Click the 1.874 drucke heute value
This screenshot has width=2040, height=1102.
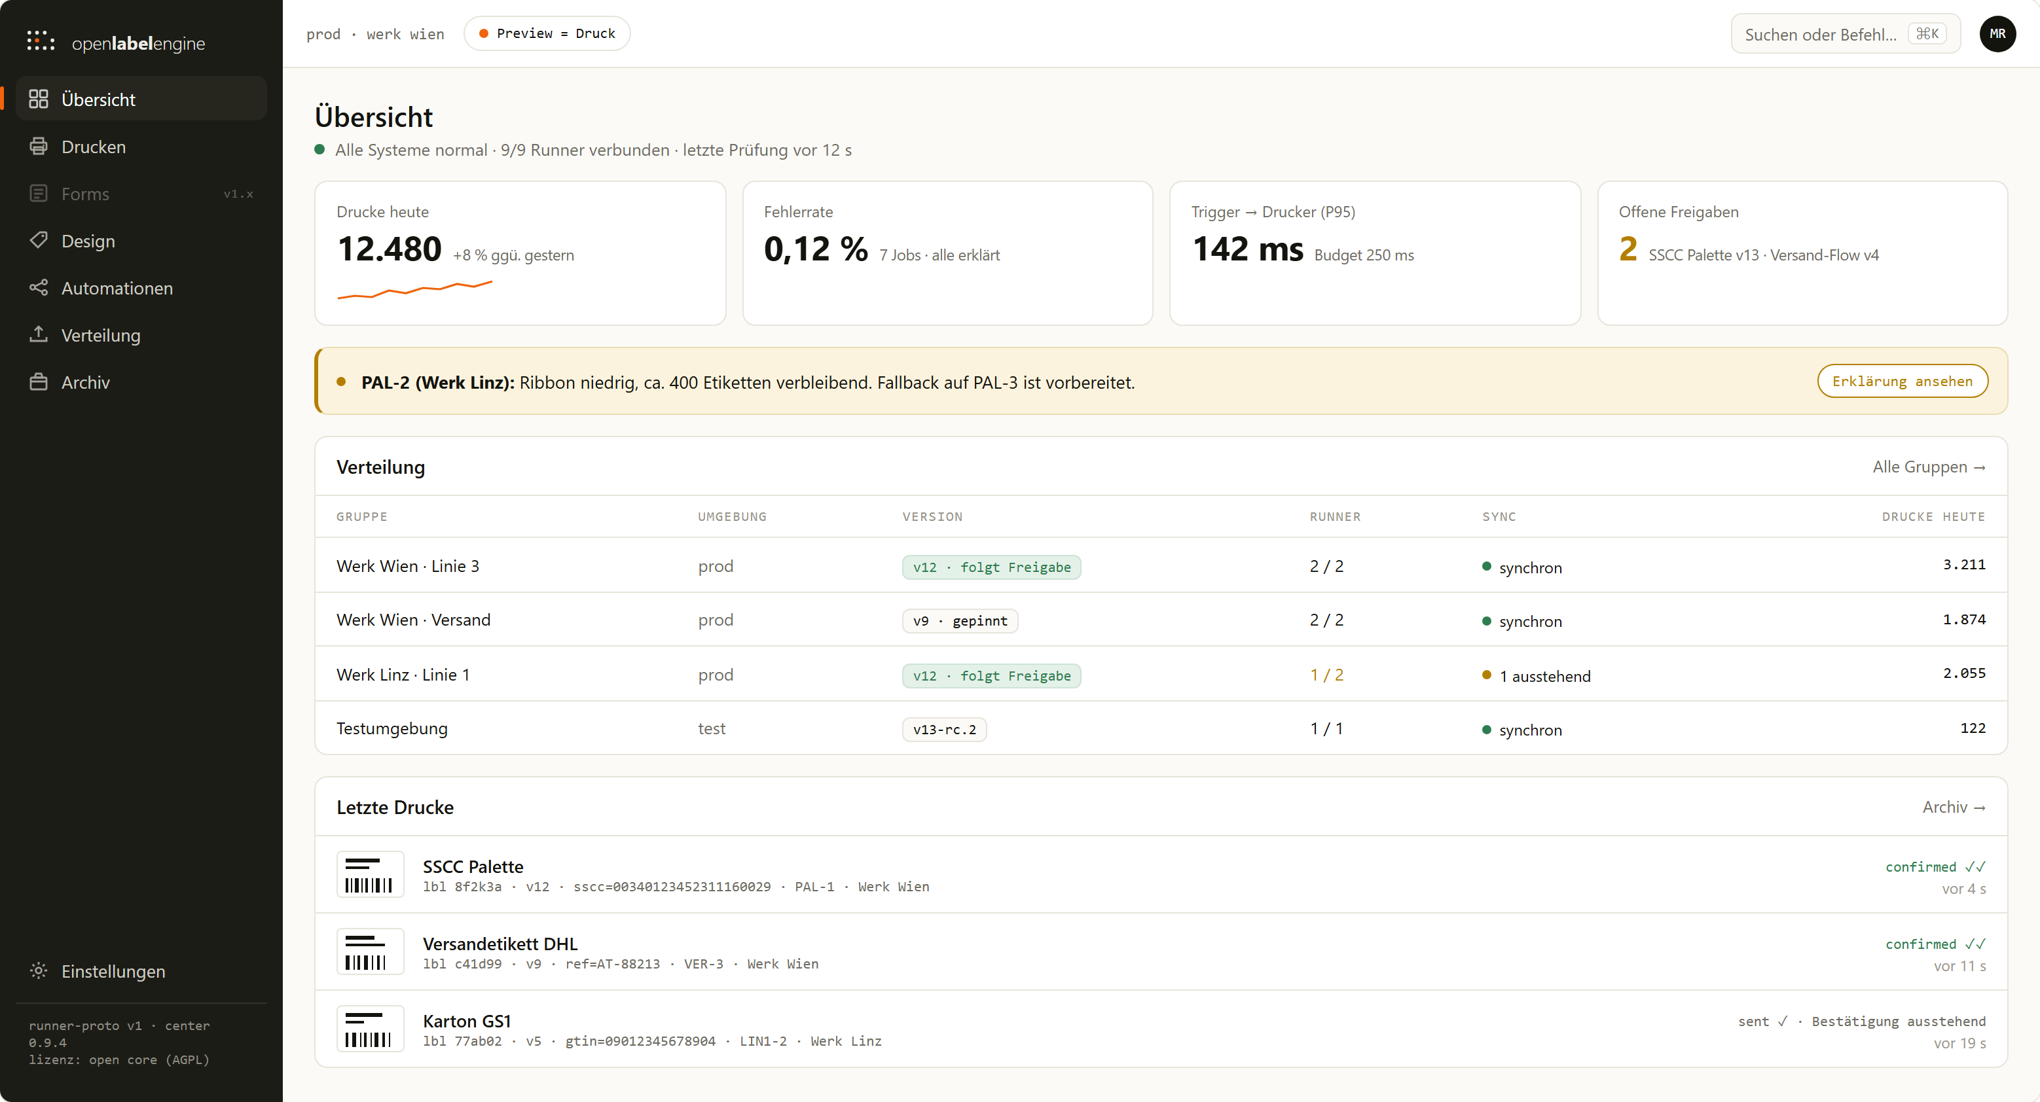pyautogui.click(x=1964, y=619)
